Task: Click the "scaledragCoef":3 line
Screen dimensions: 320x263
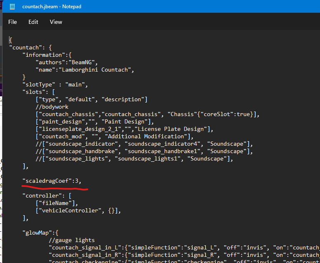Action: (x=52, y=181)
